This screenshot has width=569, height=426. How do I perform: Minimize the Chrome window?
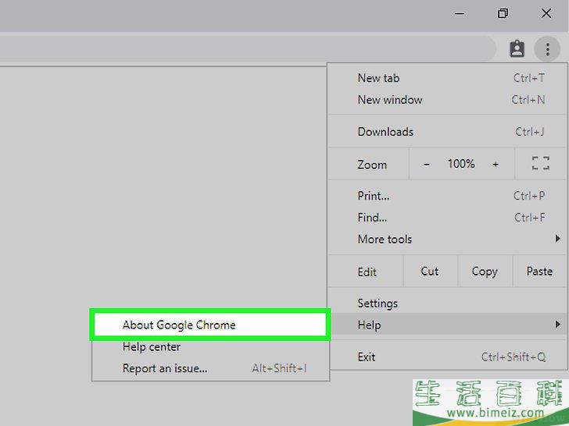[460, 14]
